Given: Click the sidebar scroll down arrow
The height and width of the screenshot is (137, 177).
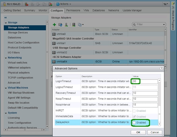Looking at the screenshot, I should click(47, 127).
